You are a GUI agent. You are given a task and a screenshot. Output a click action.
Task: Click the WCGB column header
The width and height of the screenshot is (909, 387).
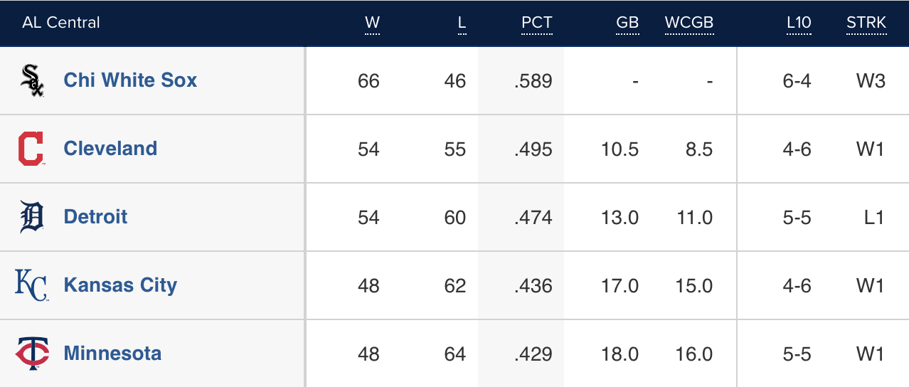pyautogui.click(x=689, y=23)
